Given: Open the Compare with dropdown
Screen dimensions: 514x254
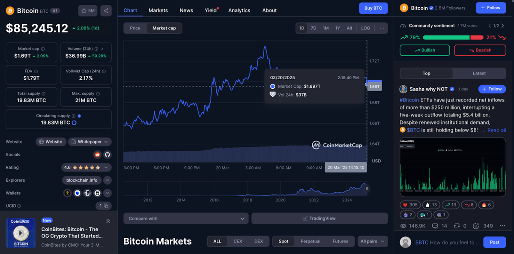Looking at the screenshot, I should coord(186,218).
